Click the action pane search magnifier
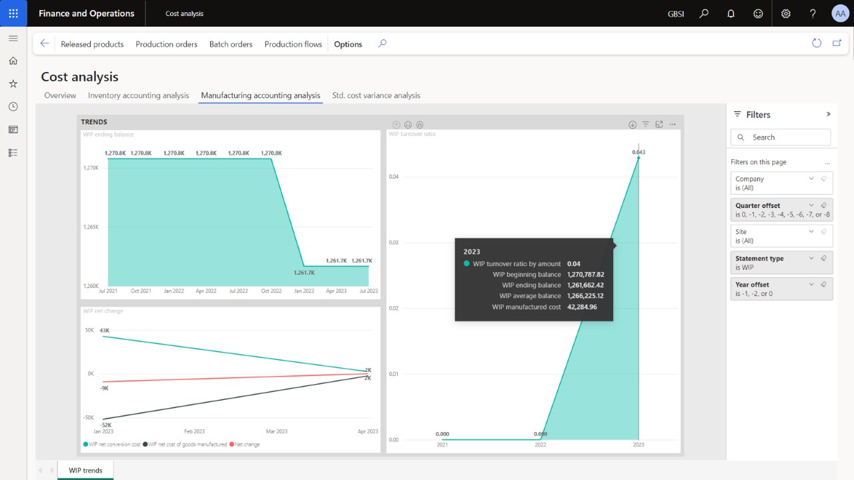Image resolution: width=854 pixels, height=480 pixels. 382,43
